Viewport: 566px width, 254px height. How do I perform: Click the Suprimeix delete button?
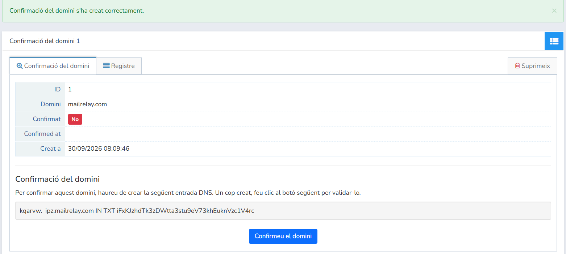point(532,66)
